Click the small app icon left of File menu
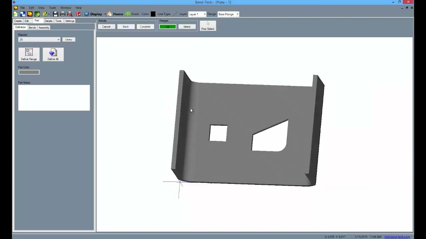The image size is (426, 239). point(15,8)
